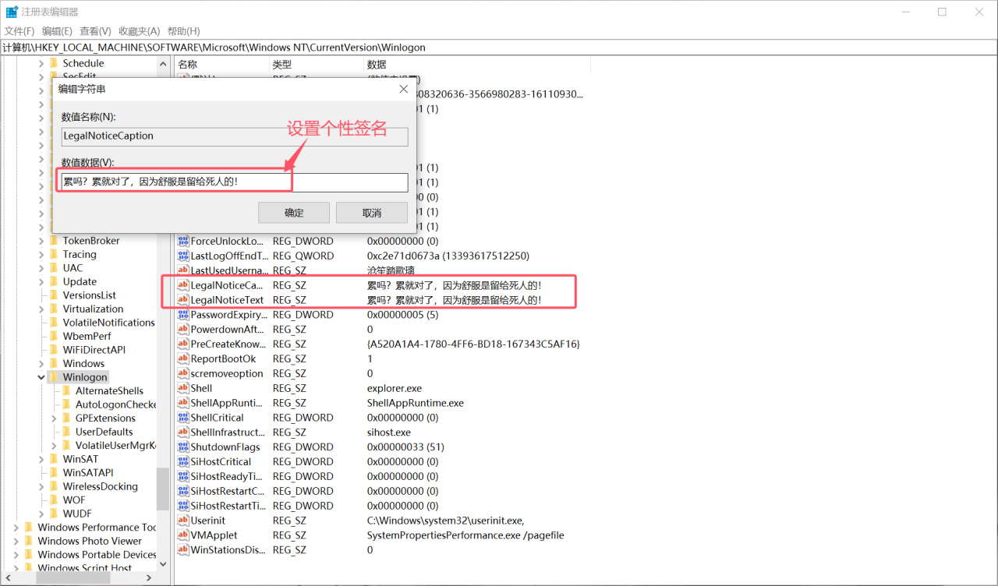Image resolution: width=998 pixels, height=586 pixels.
Task: Click the binary icon beside ForceUnlockLogon value
Action: tap(183, 241)
